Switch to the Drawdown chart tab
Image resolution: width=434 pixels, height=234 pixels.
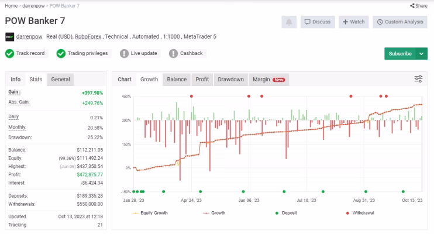(230, 80)
